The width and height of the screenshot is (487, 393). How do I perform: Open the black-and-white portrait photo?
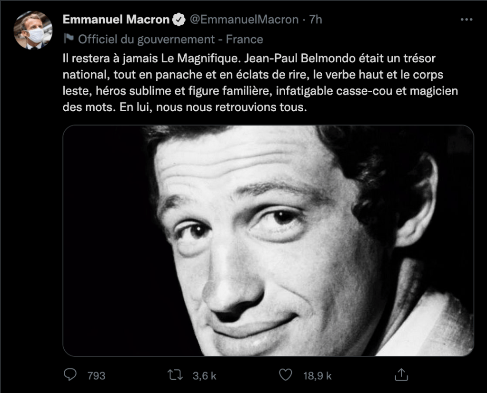tap(268, 240)
